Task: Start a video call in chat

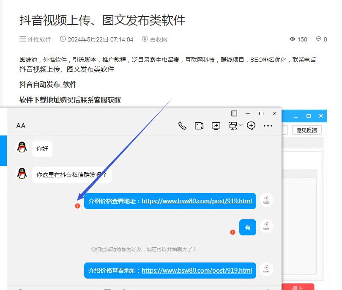Action: pos(199,126)
